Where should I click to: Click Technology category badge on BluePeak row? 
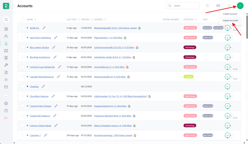click(x=190, y=57)
